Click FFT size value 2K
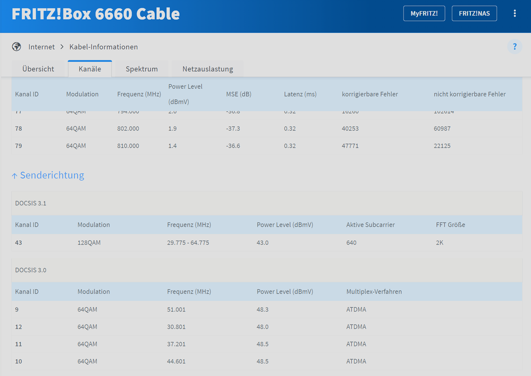 click(x=440, y=243)
